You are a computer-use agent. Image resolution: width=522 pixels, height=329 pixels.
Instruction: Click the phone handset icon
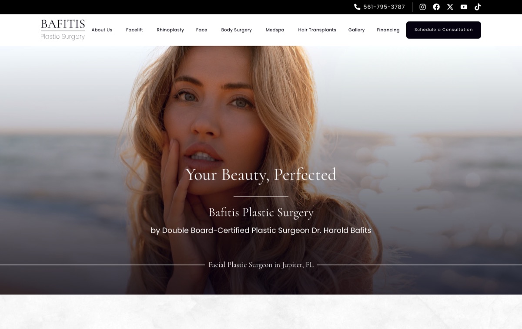click(357, 7)
